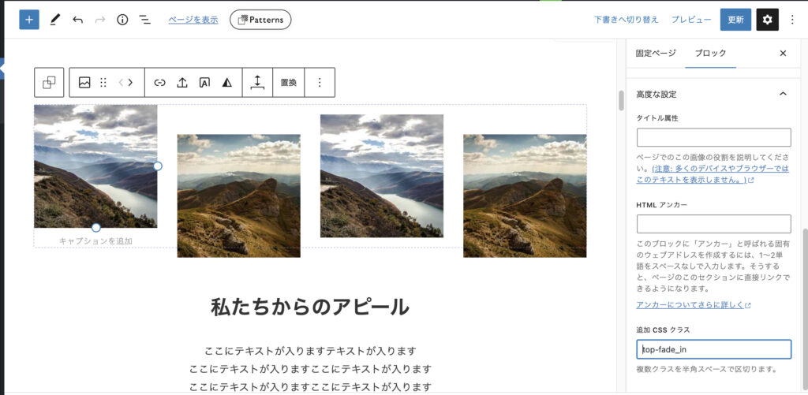This screenshot has width=808, height=395.
Task: Open the block toolbar options menu
Action: [320, 83]
